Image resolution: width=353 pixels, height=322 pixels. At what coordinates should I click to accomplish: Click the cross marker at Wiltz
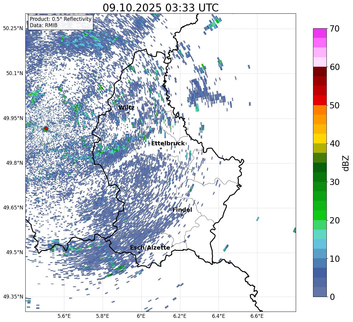pyautogui.click(x=128, y=113)
